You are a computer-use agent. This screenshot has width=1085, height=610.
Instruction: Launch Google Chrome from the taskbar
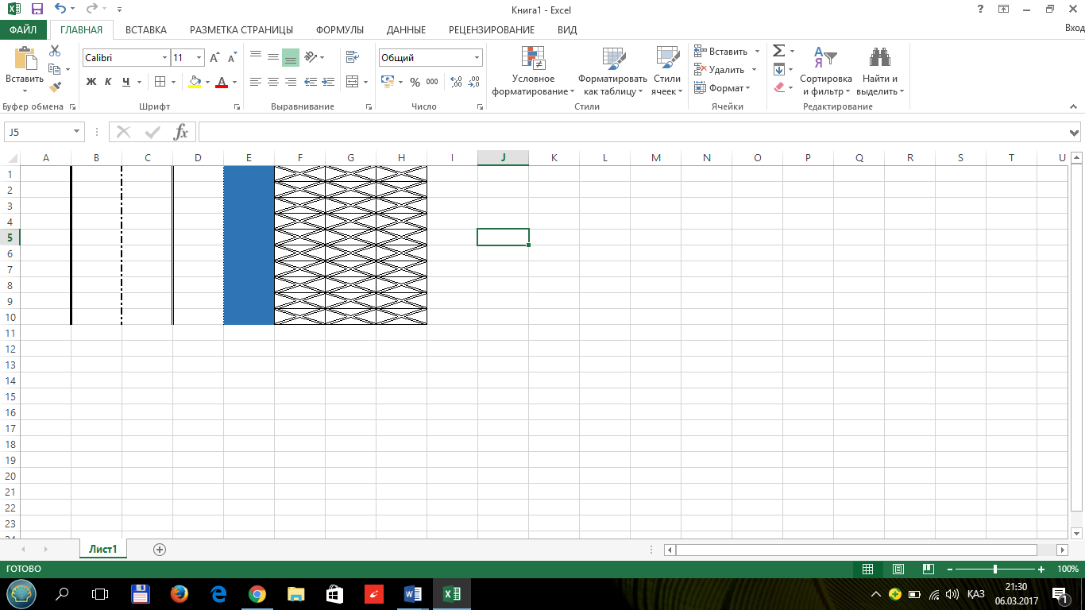point(257,594)
